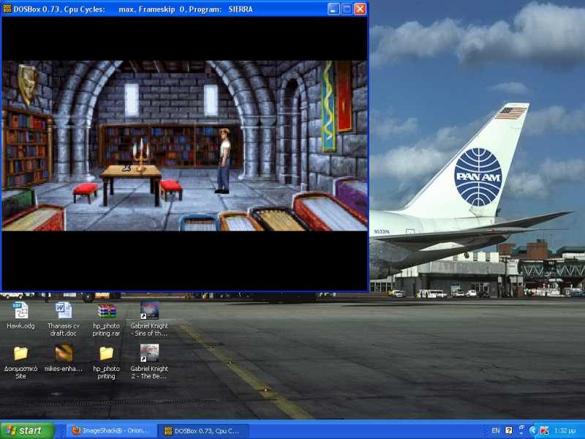Launch Gabriel Knight 2 shortcut

pos(149,353)
